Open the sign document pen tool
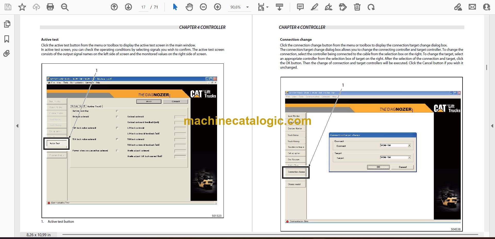 point(328,7)
